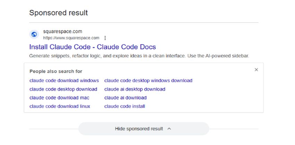Open Install Claude Code - Claude Code Docs

tap(92, 47)
